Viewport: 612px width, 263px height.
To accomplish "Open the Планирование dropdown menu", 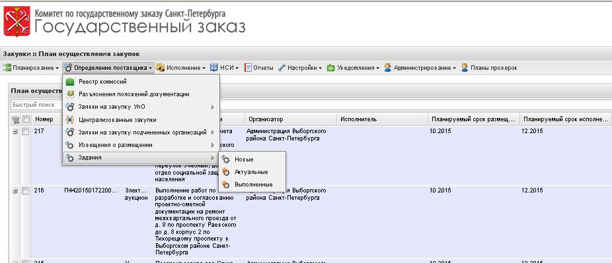I will [x=31, y=68].
